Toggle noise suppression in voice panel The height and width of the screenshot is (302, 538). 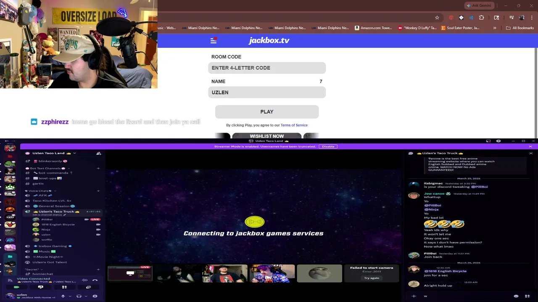(x=85, y=280)
